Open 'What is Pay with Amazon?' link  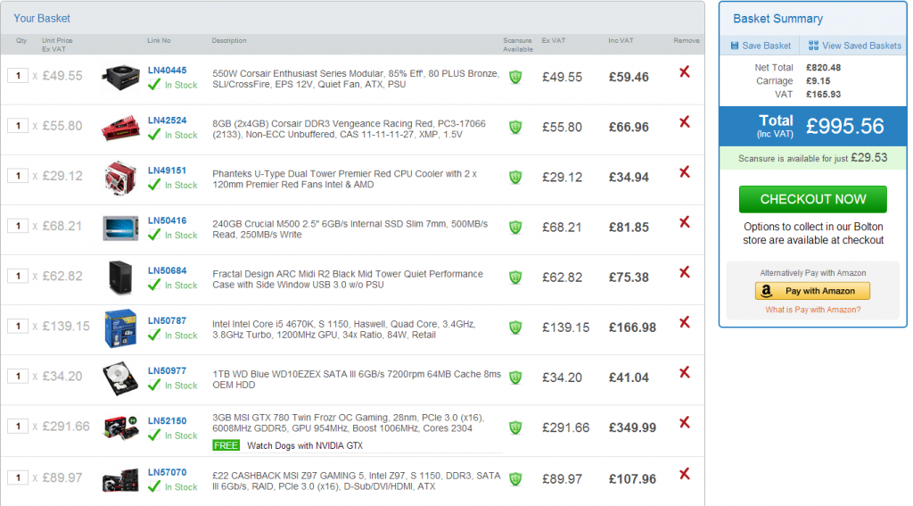point(813,311)
